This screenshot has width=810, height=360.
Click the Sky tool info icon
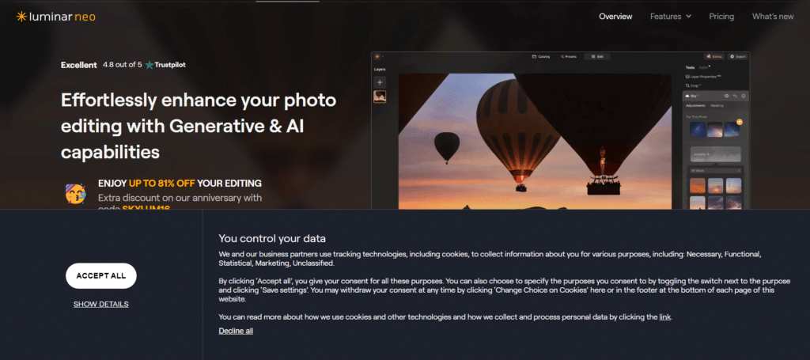[744, 96]
